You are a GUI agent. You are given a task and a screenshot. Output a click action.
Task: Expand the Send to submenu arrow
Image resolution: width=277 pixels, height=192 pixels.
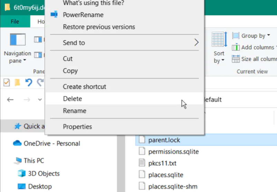click(x=196, y=43)
